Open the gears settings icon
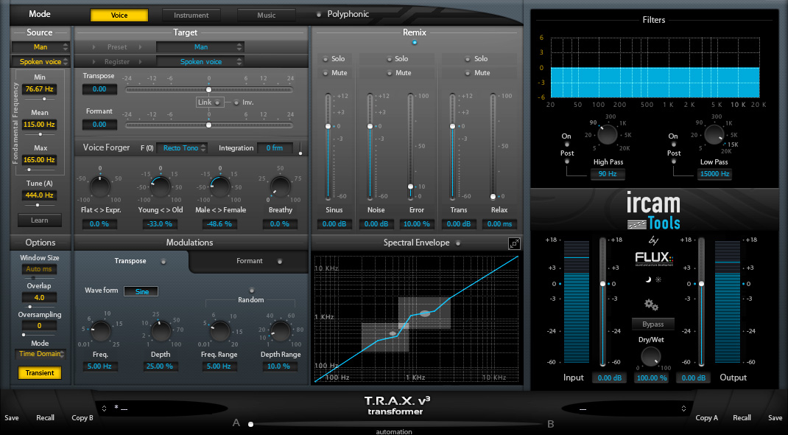Viewport: 788px width, 435px height. 651,304
